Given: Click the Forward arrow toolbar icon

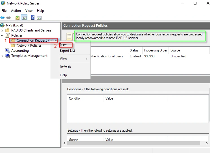Looking at the screenshot, I should point(9,17).
